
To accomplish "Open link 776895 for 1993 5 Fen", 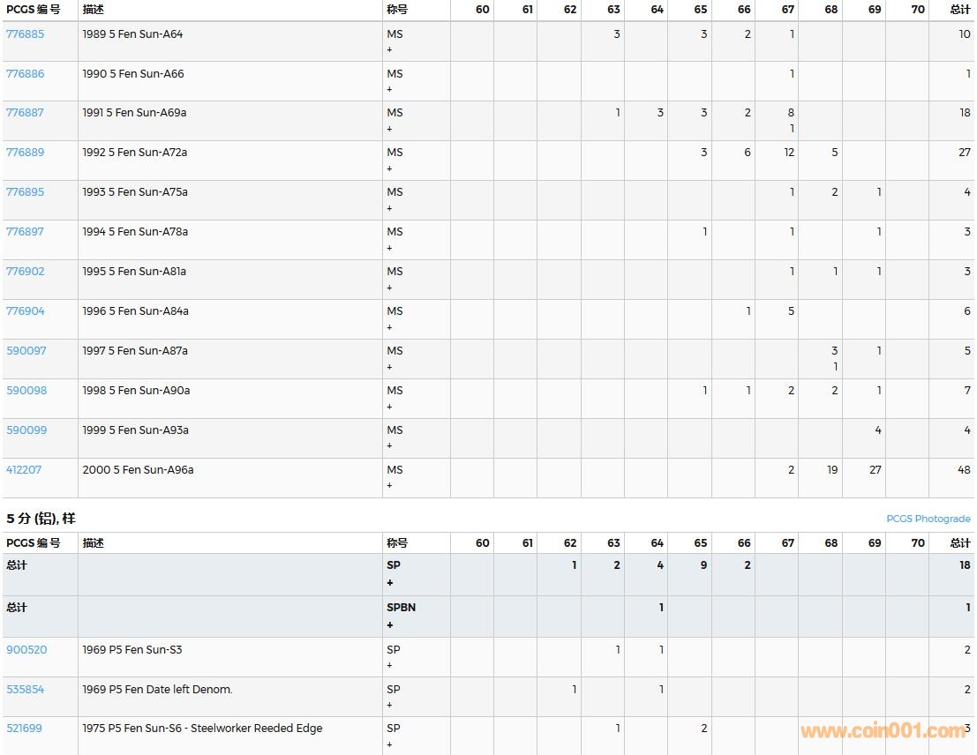I will click(x=25, y=192).
